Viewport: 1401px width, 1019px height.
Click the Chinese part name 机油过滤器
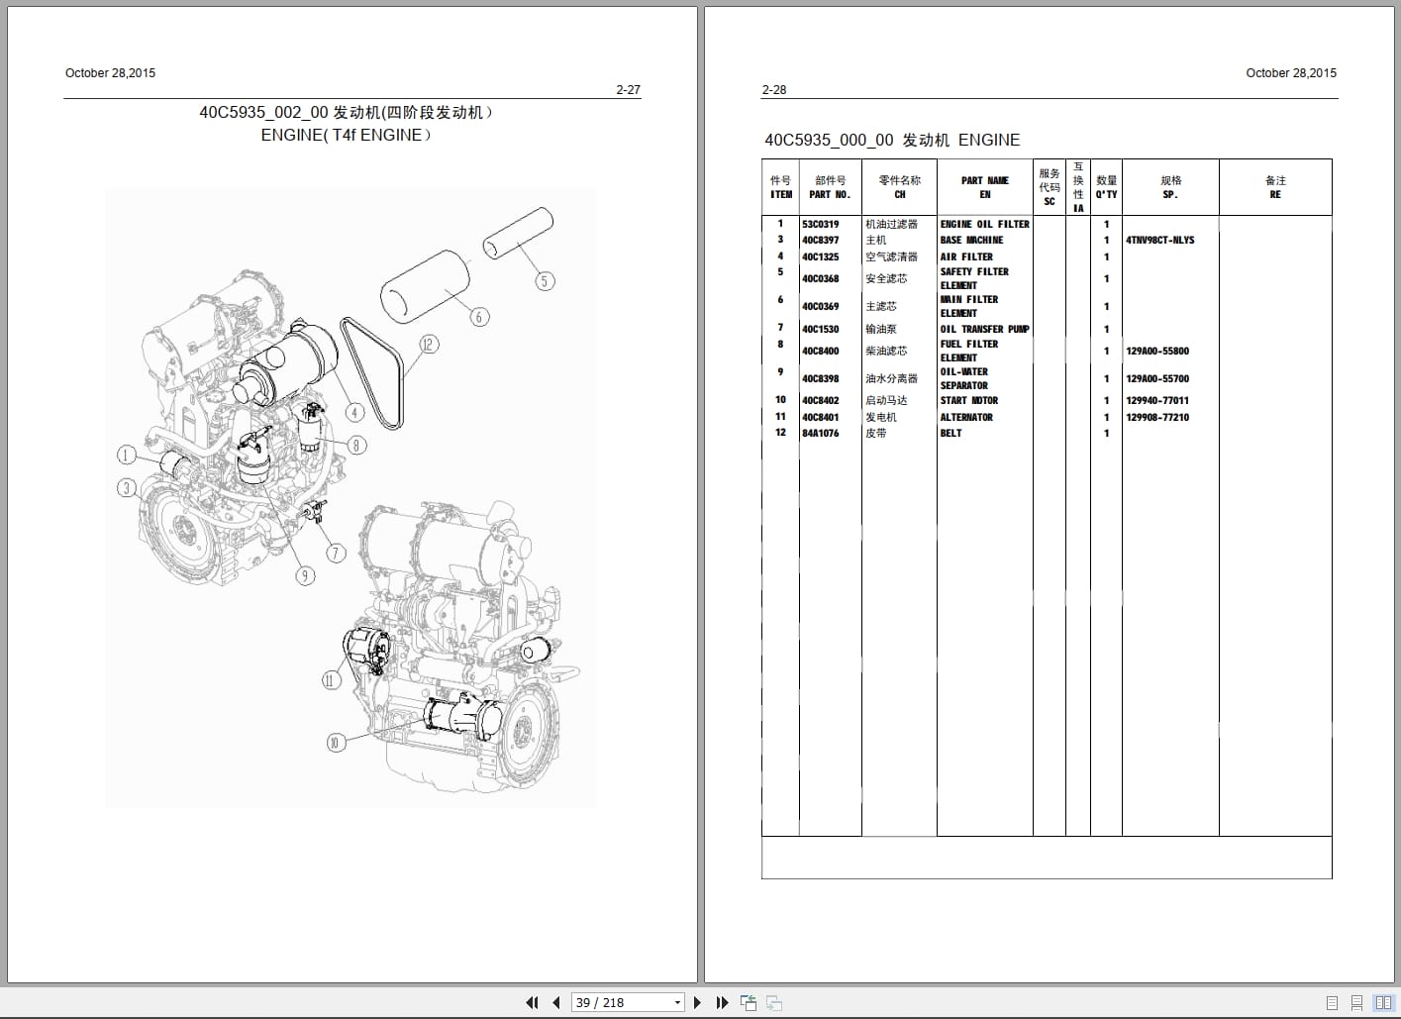coord(892,225)
